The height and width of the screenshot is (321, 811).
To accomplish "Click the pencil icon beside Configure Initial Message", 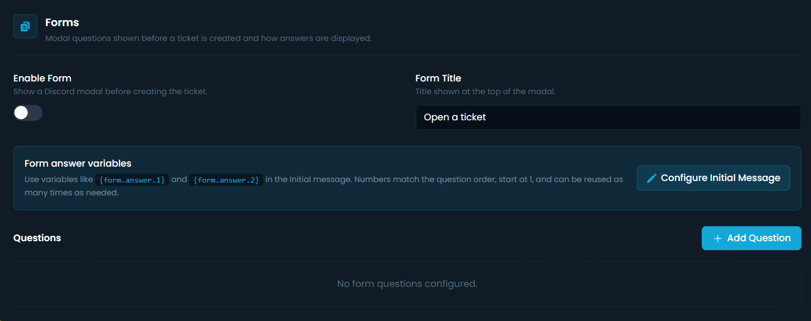I will pos(651,178).
